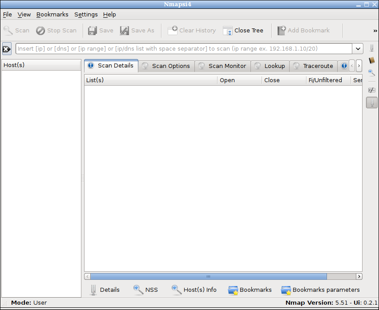Click Clear History in the toolbar
Screen dimensions: 379x310
(192, 31)
